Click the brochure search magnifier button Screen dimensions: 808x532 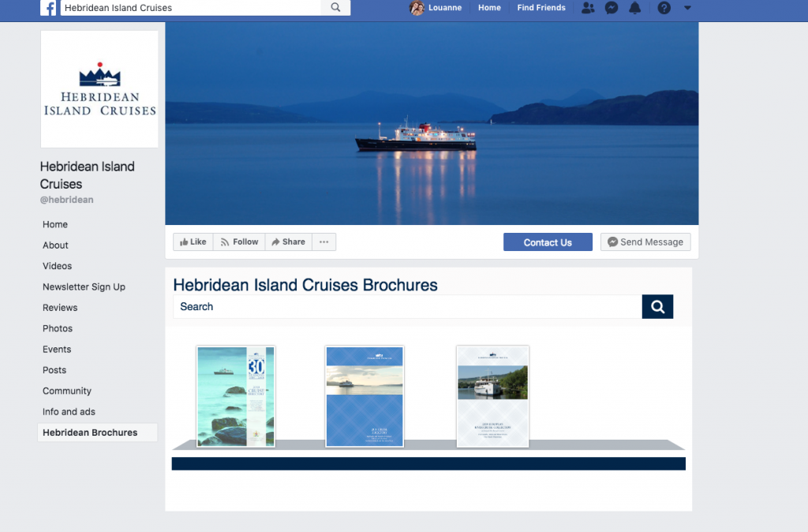point(657,307)
